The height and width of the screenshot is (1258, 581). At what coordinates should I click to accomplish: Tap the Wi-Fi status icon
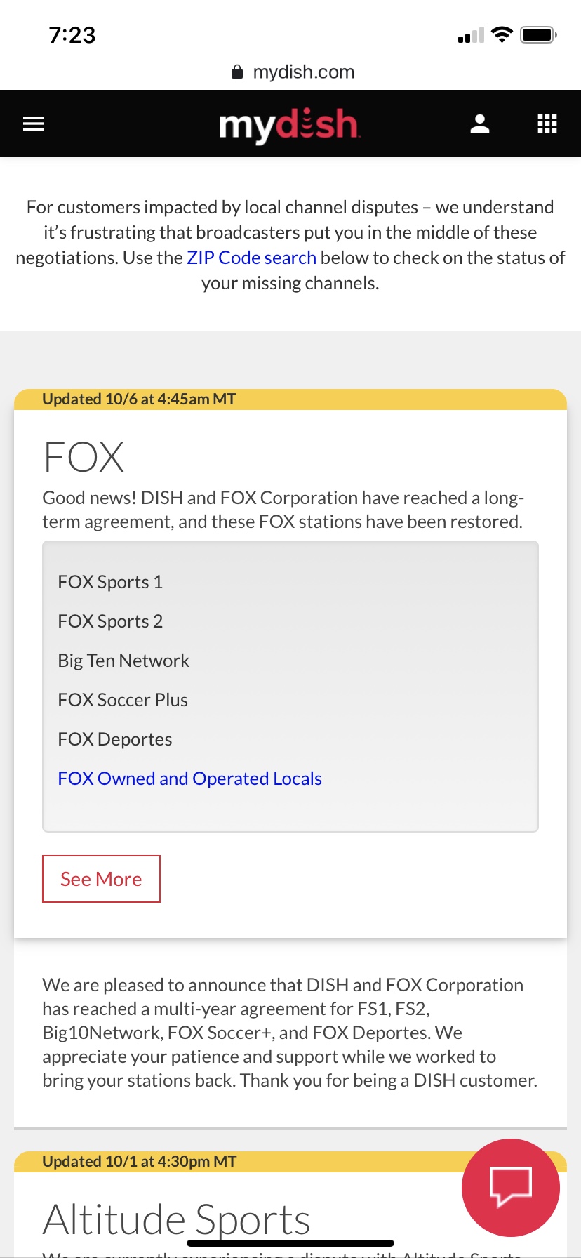pos(502,34)
